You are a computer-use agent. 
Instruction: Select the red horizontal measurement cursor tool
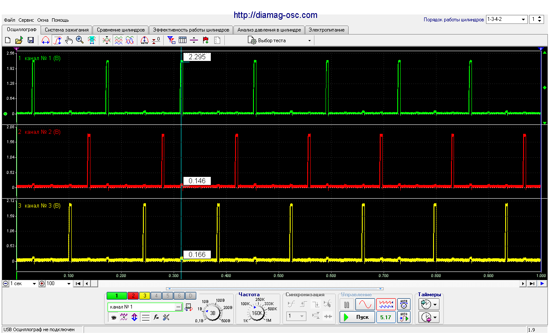tap(46, 40)
